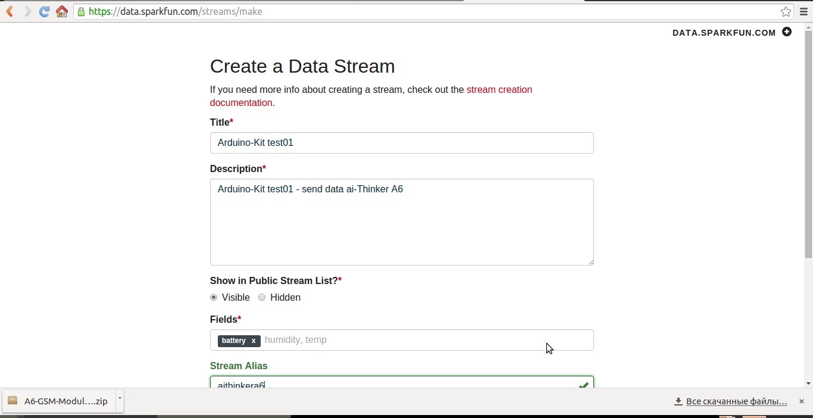The width and height of the screenshot is (813, 418).
Task: Open the browser hamburger menu
Action: click(x=803, y=12)
